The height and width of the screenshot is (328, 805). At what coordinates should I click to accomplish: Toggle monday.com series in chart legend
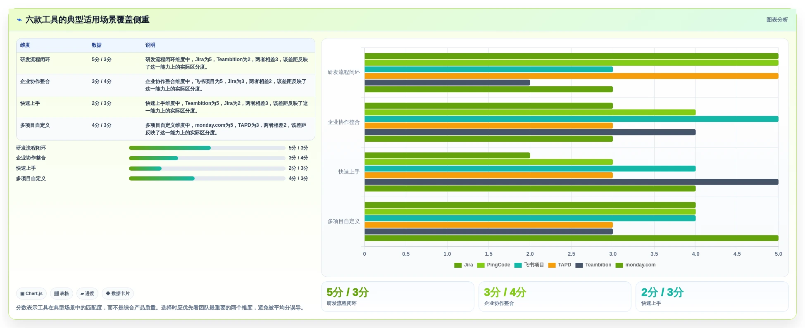tap(636, 265)
